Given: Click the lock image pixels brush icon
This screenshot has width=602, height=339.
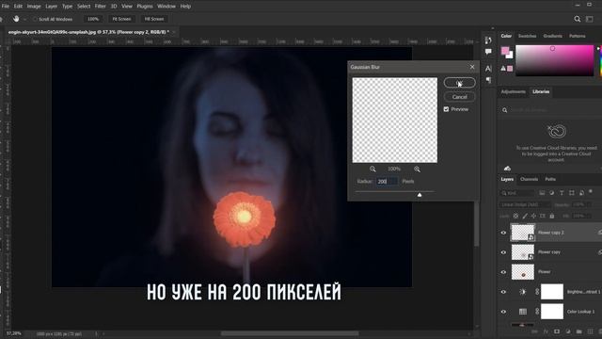Looking at the screenshot, I should pos(525,216).
